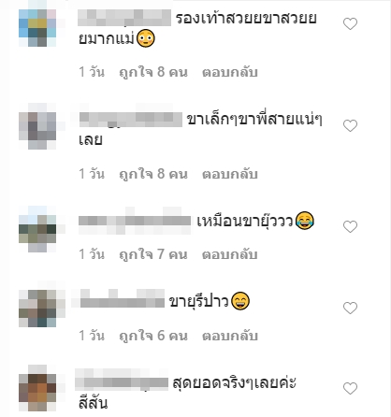Tap heart on the 'ขาเล็กๆขาพี่สายแน่ๆ' comment

[x=350, y=125]
